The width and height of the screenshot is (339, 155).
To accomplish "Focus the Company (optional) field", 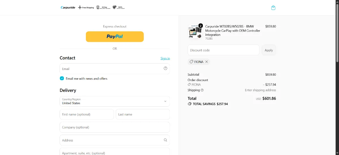I will click(115, 127).
